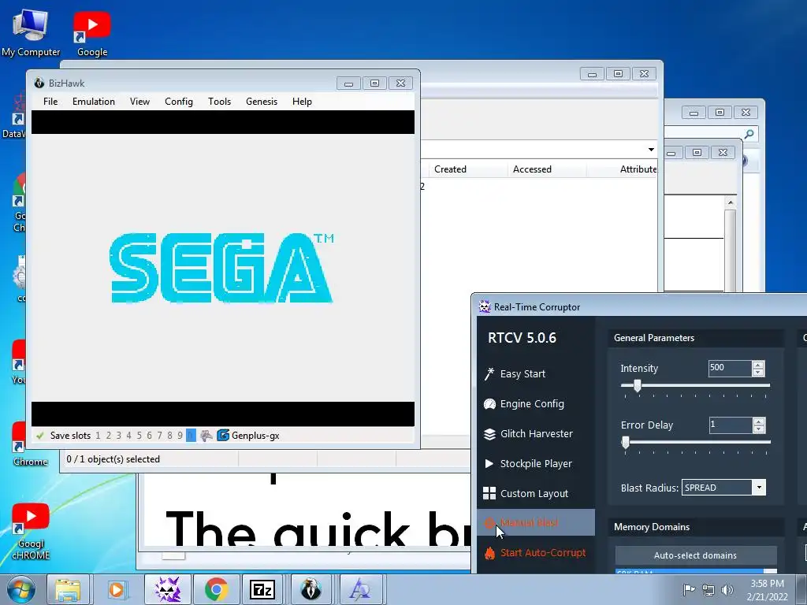Click the volume speaker tray icon
The width and height of the screenshot is (807, 605).
[x=727, y=590]
